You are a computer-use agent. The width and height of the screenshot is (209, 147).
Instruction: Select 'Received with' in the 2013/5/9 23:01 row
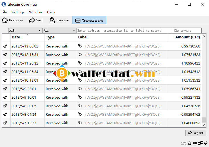(x=57, y=89)
